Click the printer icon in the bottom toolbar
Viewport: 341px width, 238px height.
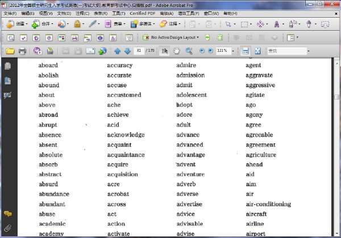pos(22,51)
